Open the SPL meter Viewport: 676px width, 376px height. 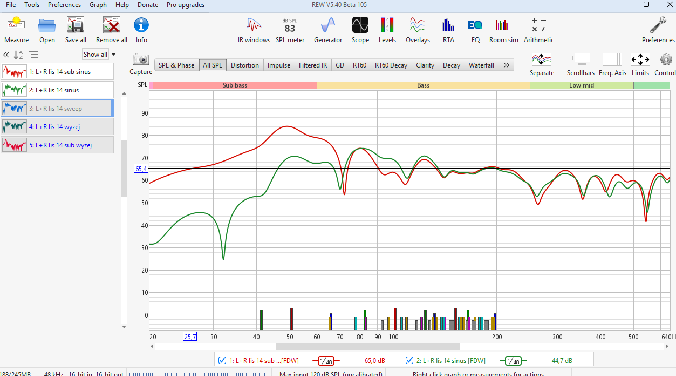click(290, 29)
